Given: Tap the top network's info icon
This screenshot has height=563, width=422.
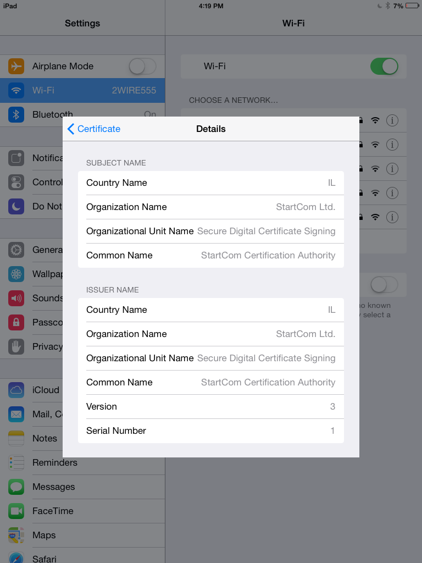Looking at the screenshot, I should (x=392, y=120).
